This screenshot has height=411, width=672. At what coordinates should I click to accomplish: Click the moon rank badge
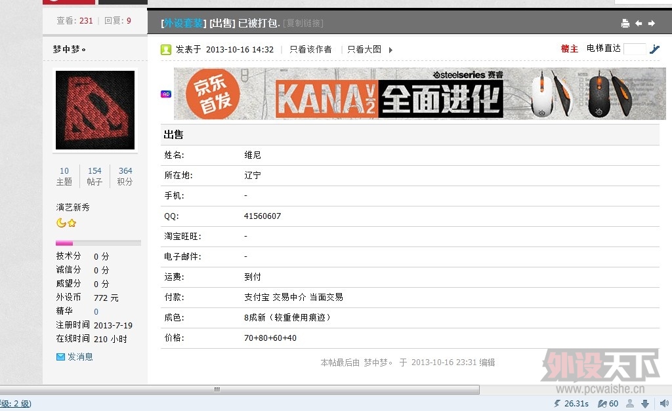[x=61, y=223]
